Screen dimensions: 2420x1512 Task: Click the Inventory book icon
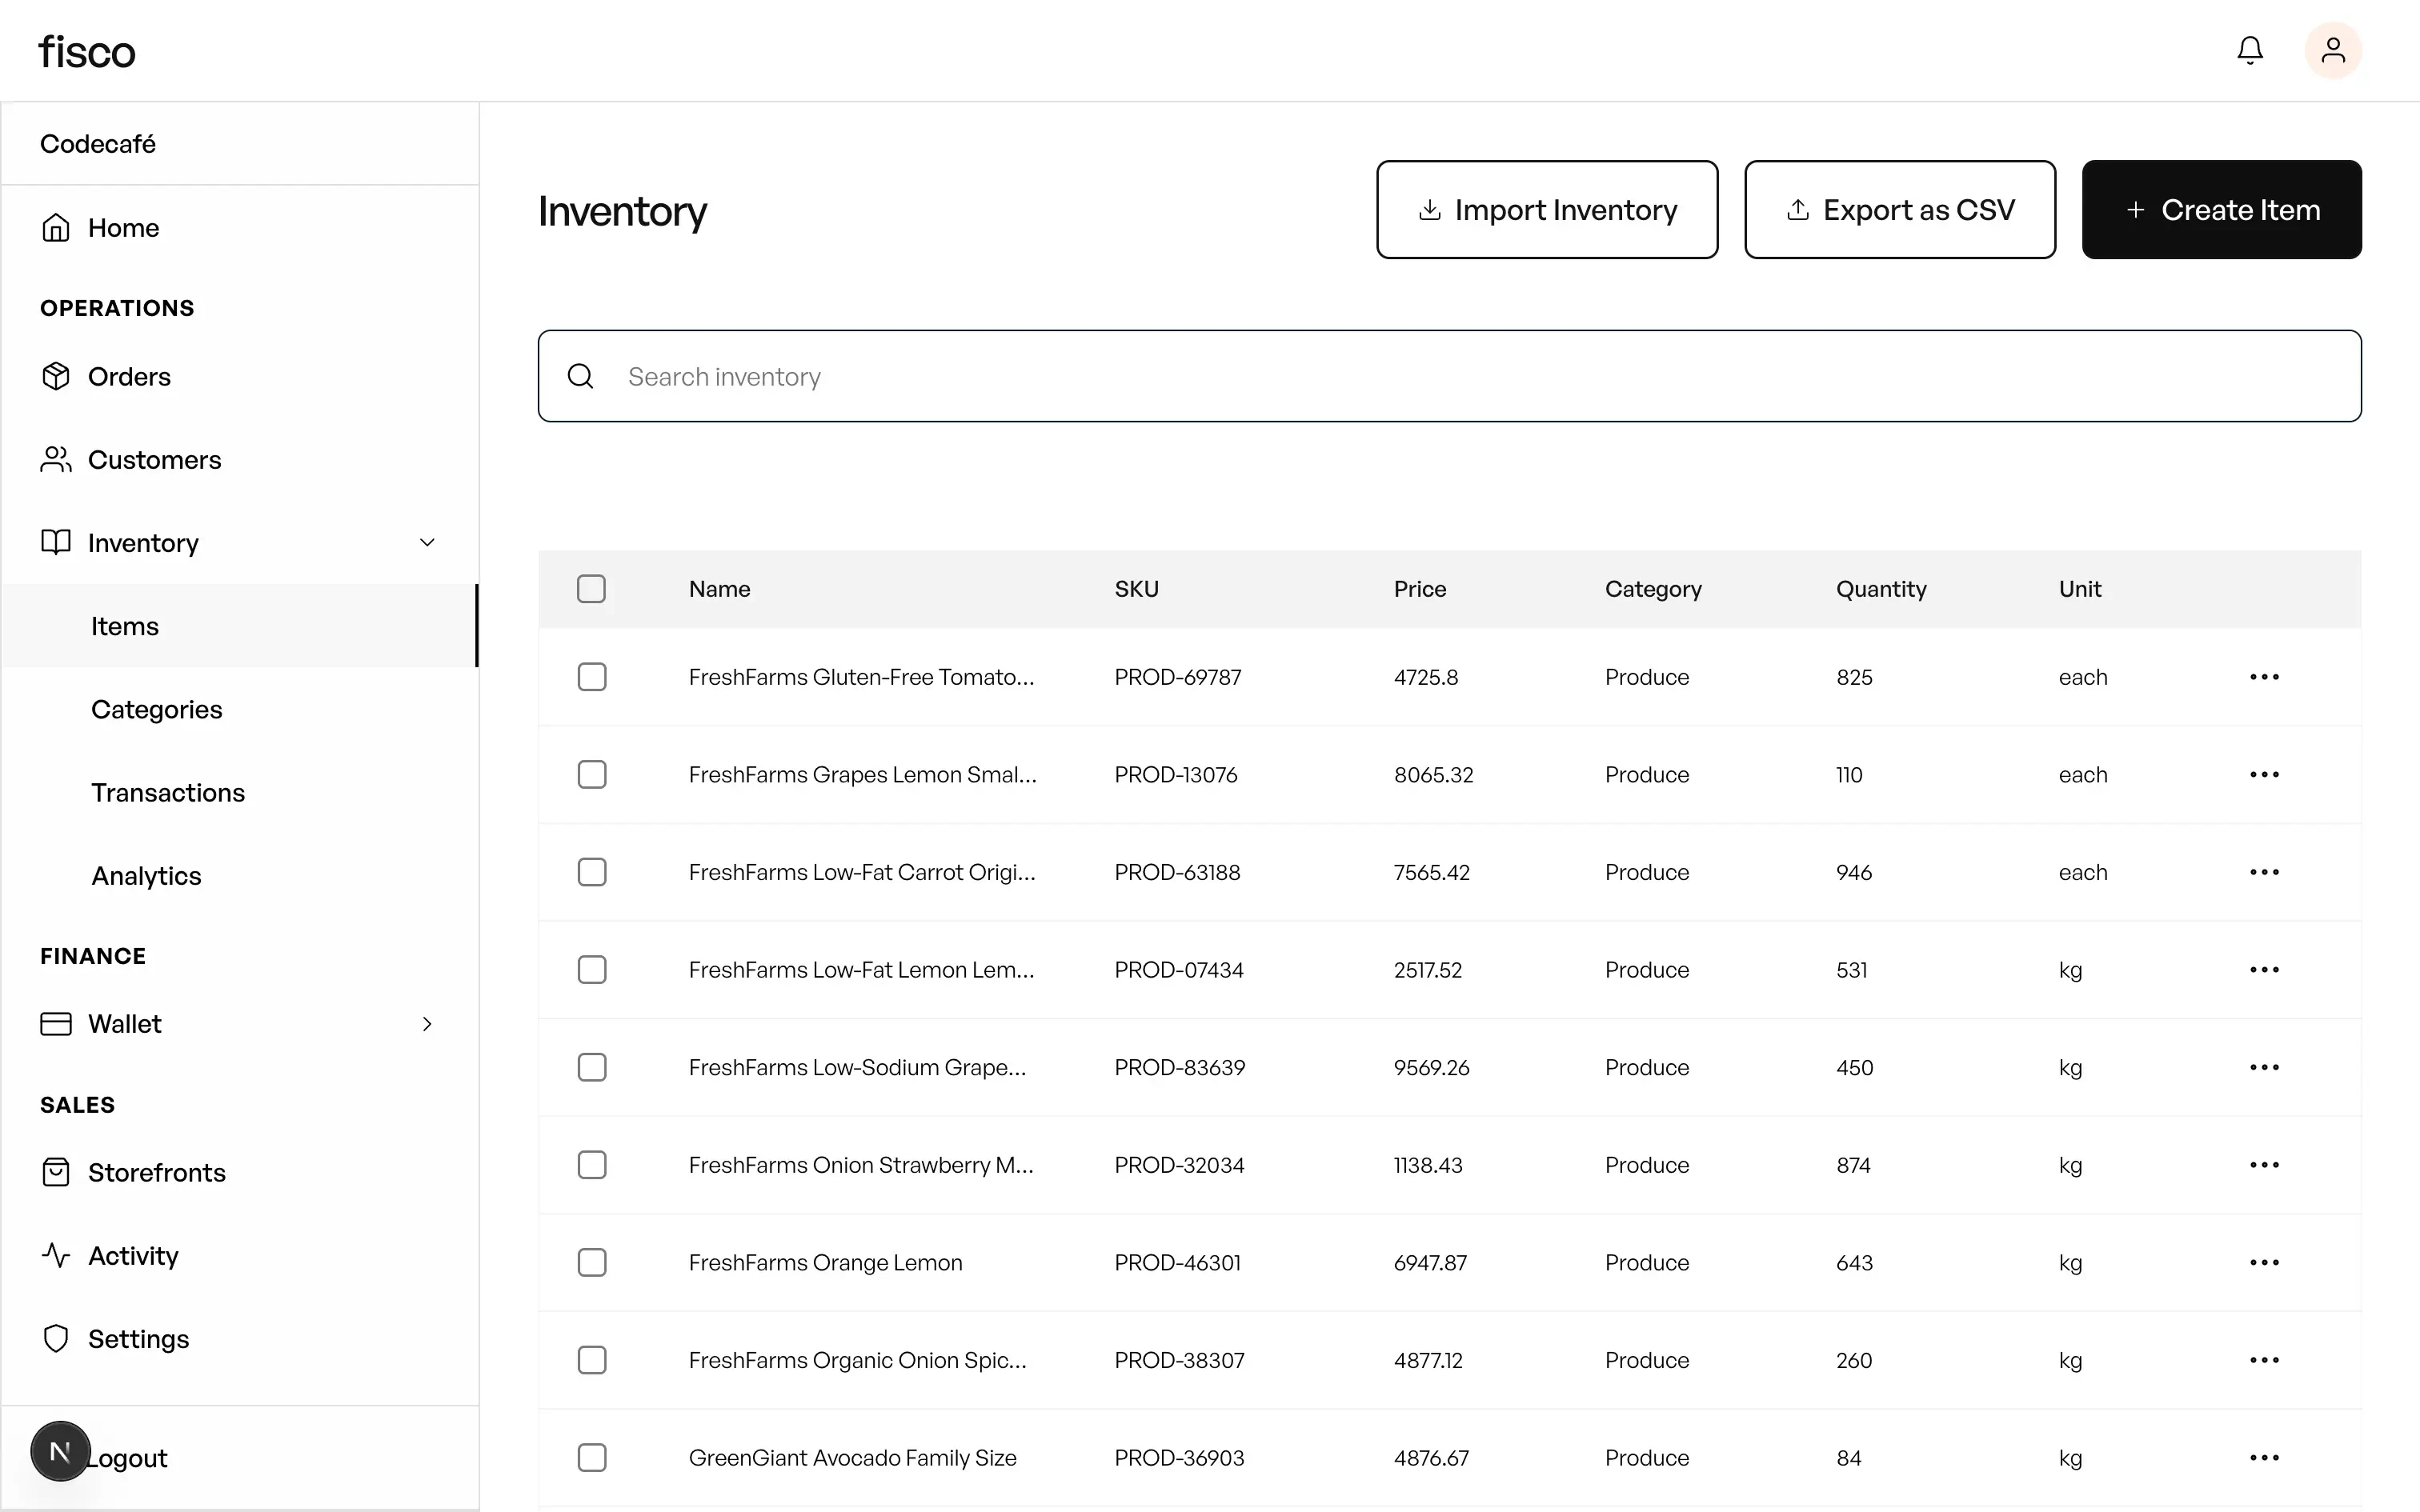(56, 542)
